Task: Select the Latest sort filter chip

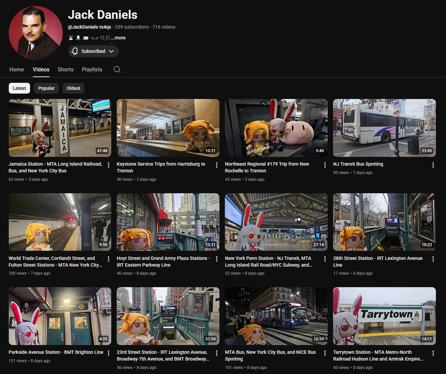Action: coord(19,88)
